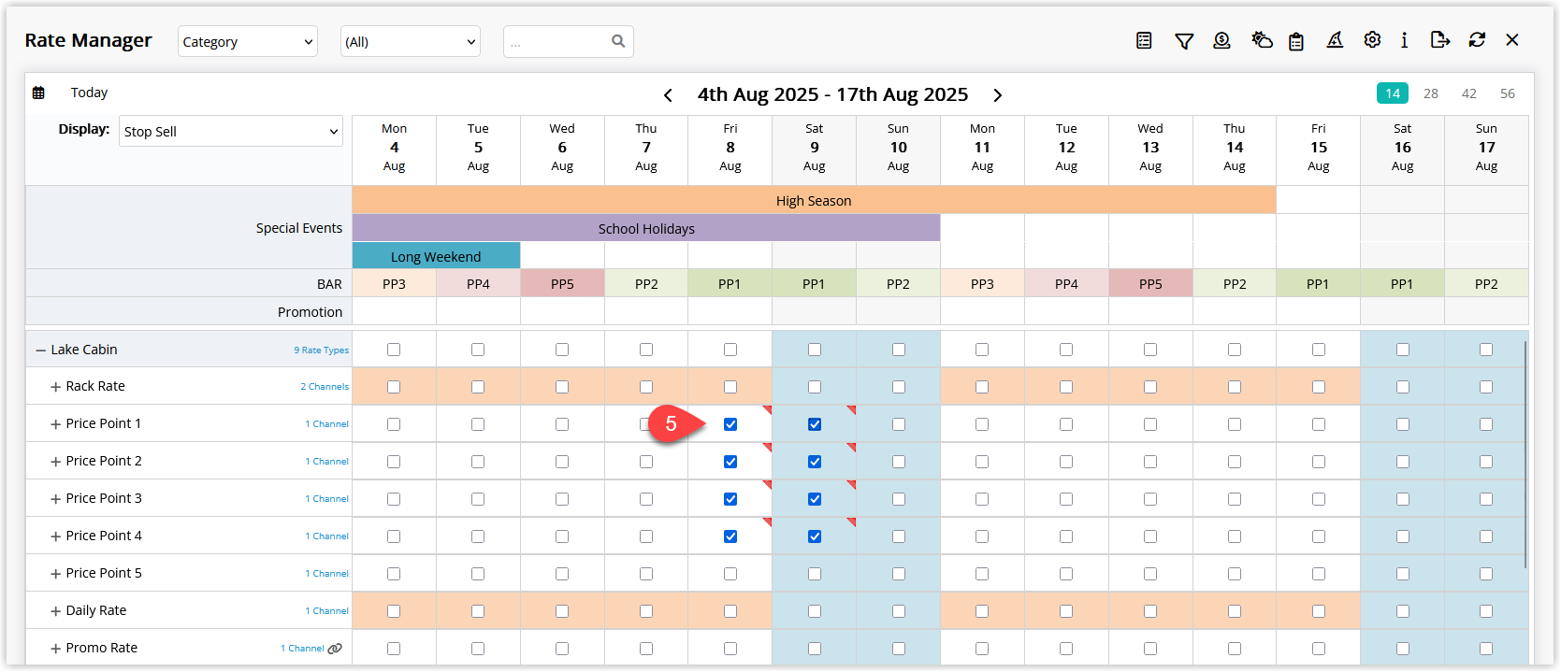
Task: Click the search magnifier icon
Action: pos(618,41)
